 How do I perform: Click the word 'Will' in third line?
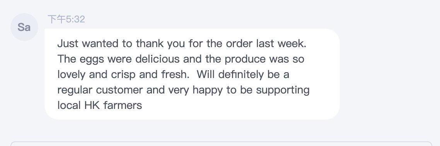[206, 75]
